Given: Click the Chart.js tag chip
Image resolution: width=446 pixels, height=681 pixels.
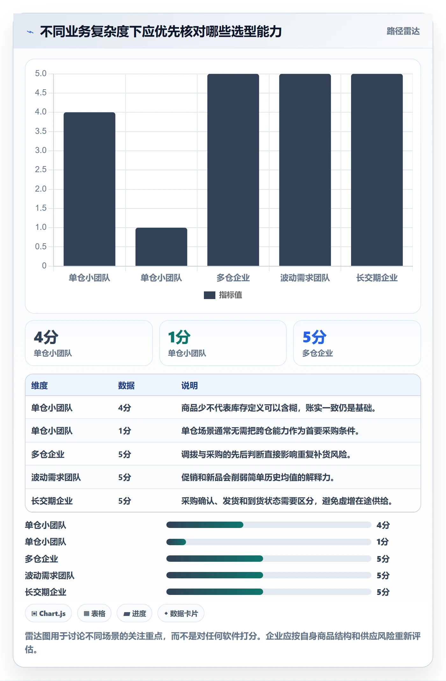Looking at the screenshot, I should (48, 613).
